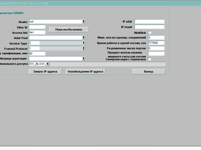Open the Service Type list arrow
The image size is (201, 150).
(84, 43)
